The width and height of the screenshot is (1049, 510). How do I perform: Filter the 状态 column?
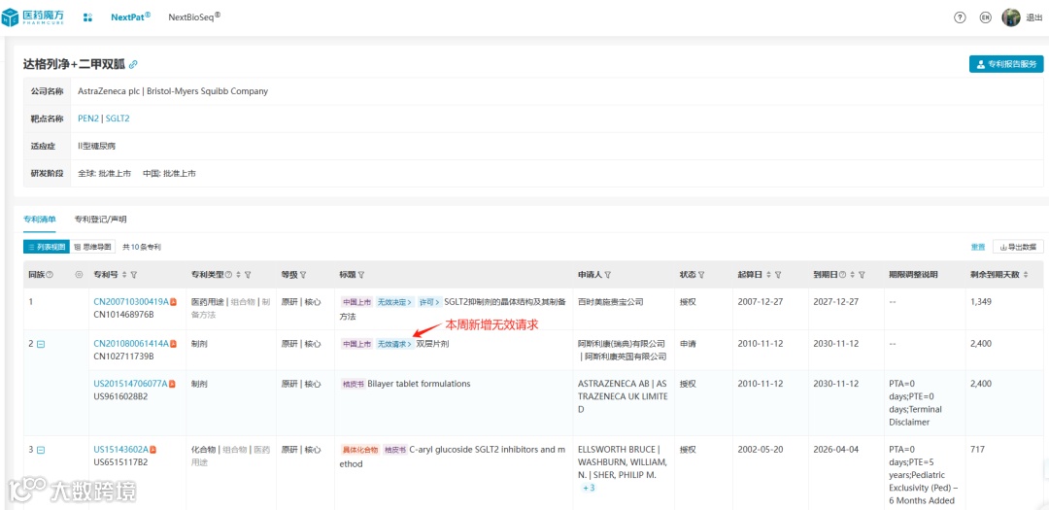pos(701,274)
